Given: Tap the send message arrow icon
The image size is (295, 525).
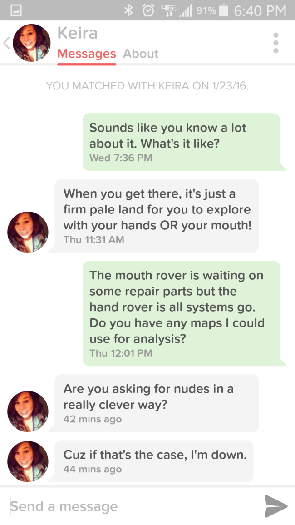Looking at the screenshot, I should pyautogui.click(x=276, y=506).
